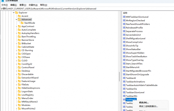Screen dimensions: 174x111
Task: Click the StartMode folder icon
Action: (x=22, y=23)
